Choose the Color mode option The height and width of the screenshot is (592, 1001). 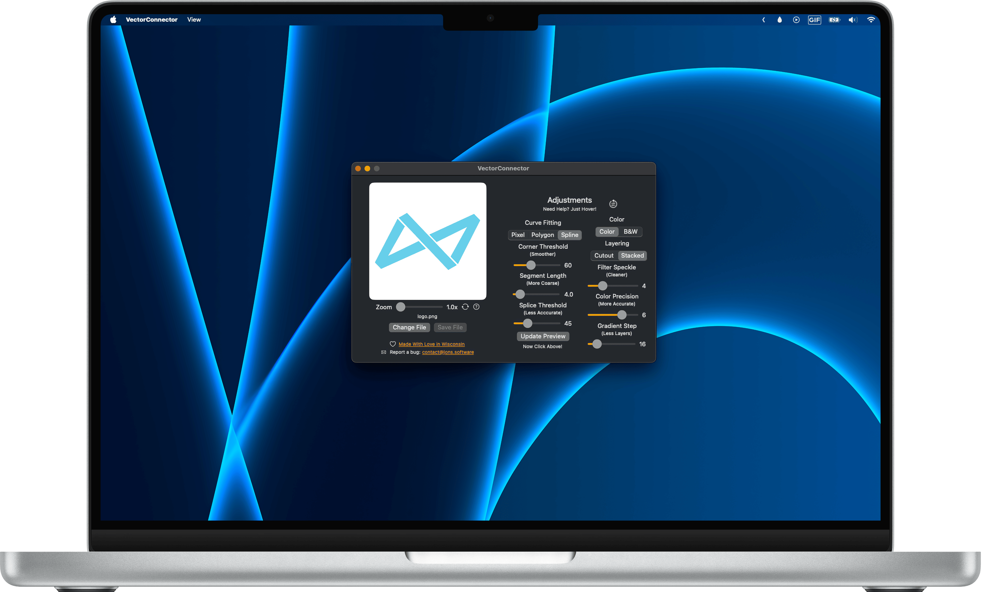607,232
